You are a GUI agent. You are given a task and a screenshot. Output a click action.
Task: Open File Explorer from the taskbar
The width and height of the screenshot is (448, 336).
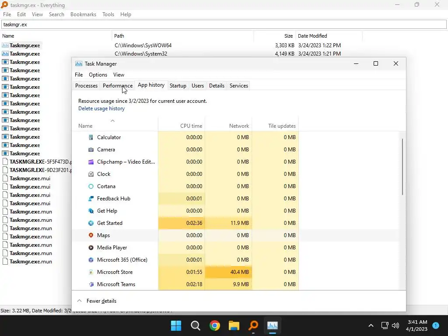[x=234, y=325]
